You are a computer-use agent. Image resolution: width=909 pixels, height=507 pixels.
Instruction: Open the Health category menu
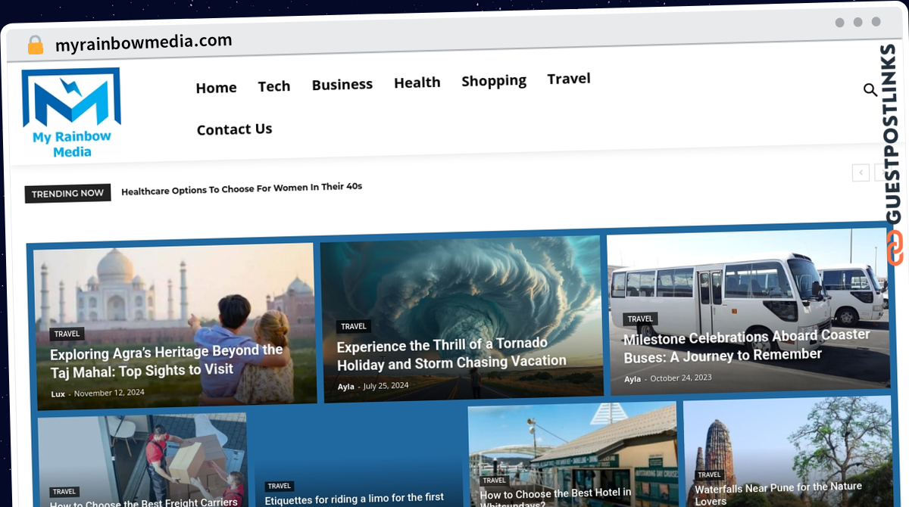click(x=417, y=82)
